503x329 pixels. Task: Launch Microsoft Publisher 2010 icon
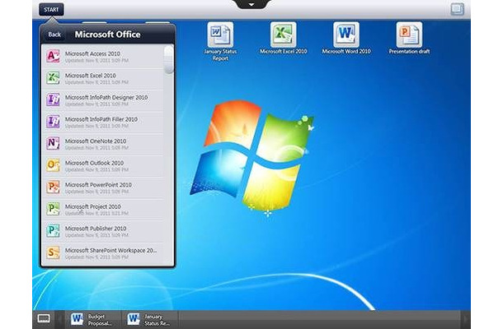(x=53, y=231)
